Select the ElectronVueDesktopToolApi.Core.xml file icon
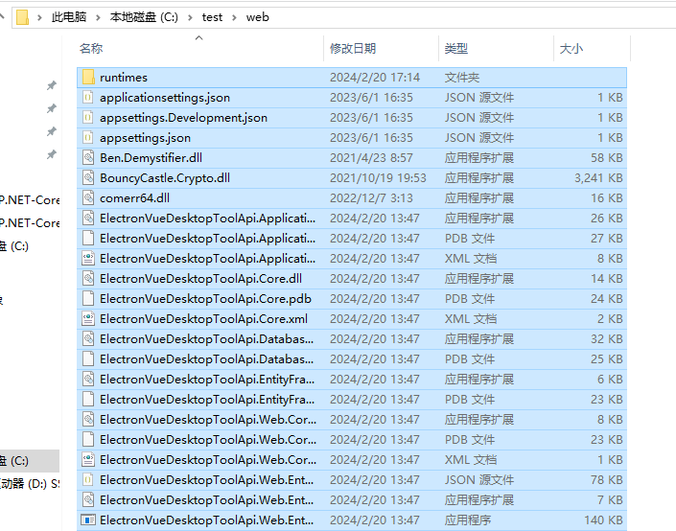The height and width of the screenshot is (531, 676). point(88,318)
